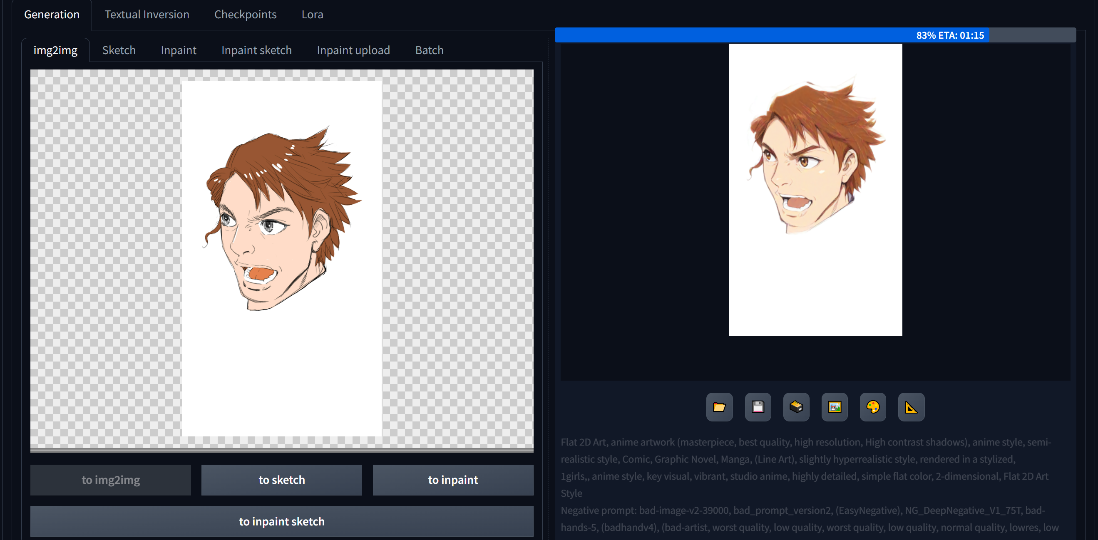Click the 'to img2img' button
This screenshot has height=540, width=1098.
click(111, 480)
